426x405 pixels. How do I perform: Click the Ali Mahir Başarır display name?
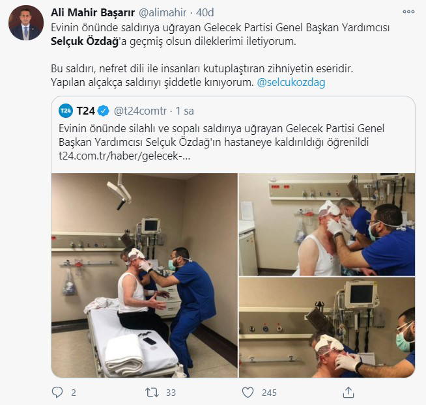[93, 12]
